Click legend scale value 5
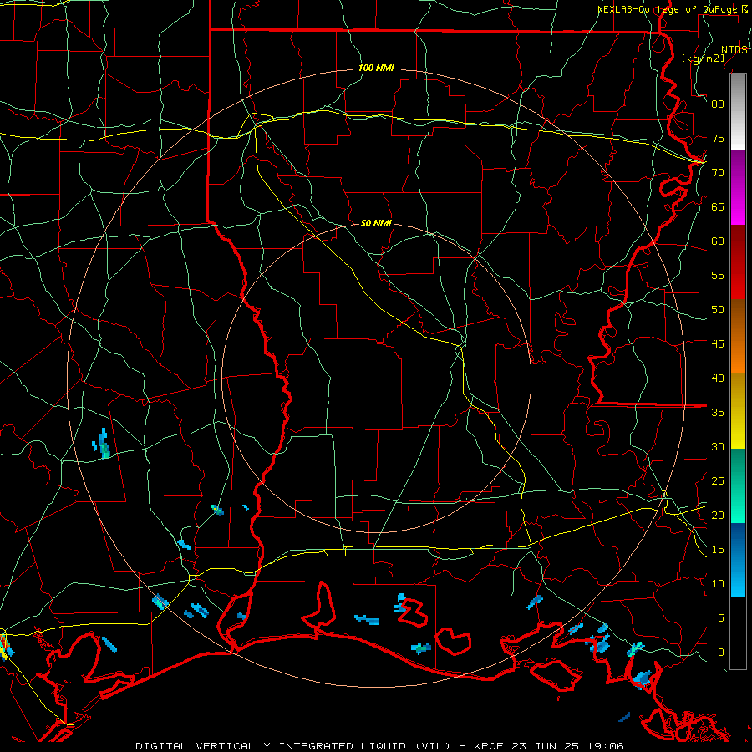 coord(721,617)
